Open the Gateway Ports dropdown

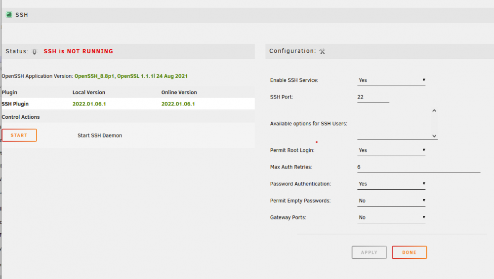(x=391, y=218)
